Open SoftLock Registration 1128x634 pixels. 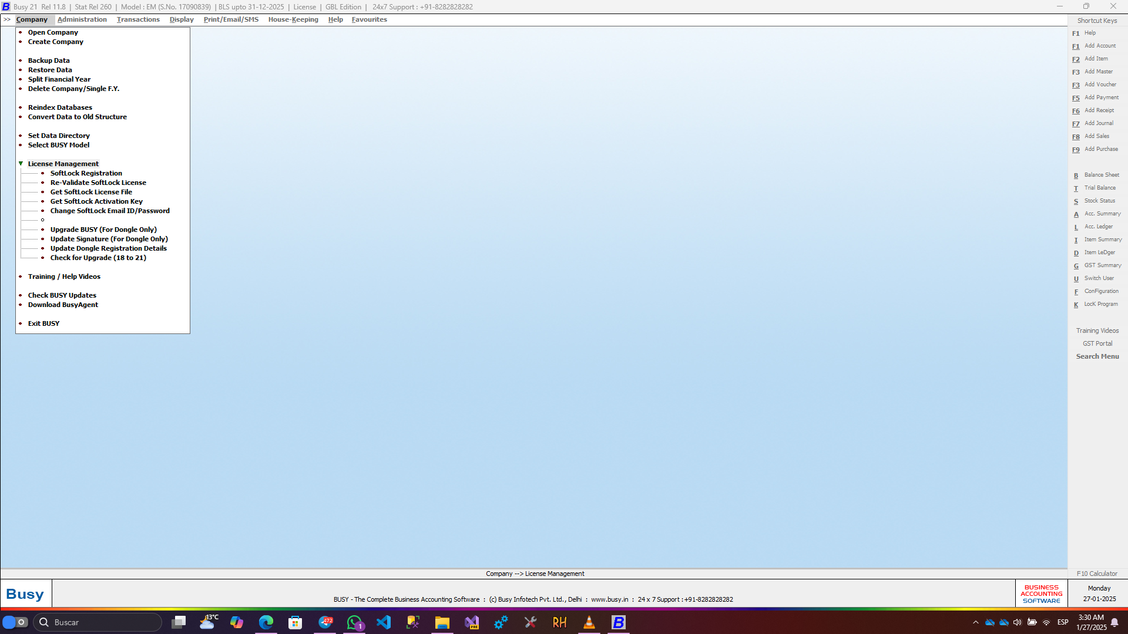pos(86,173)
